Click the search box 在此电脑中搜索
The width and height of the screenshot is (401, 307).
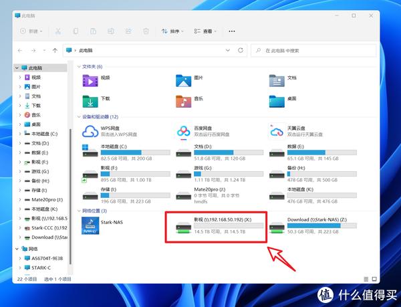313,50
